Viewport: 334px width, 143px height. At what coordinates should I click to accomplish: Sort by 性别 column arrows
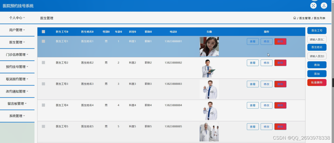(x=109, y=32)
